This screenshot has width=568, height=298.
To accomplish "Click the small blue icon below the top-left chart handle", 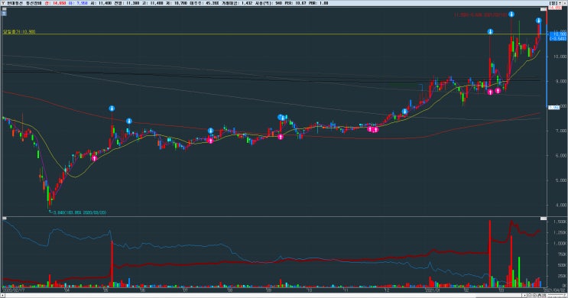I will point(4,14).
